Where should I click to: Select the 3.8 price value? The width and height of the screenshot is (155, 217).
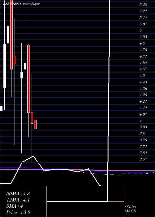pyautogui.click(x=142, y=134)
